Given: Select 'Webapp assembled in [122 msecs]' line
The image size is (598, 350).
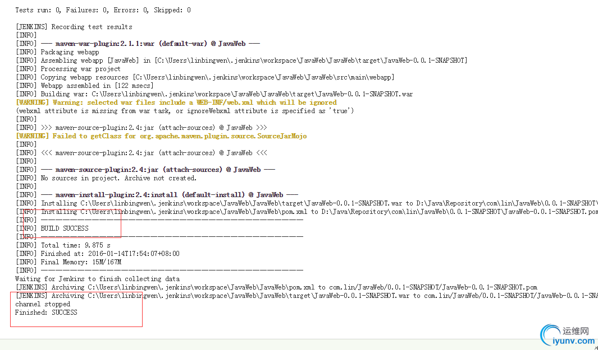Looking at the screenshot, I should pos(84,86).
